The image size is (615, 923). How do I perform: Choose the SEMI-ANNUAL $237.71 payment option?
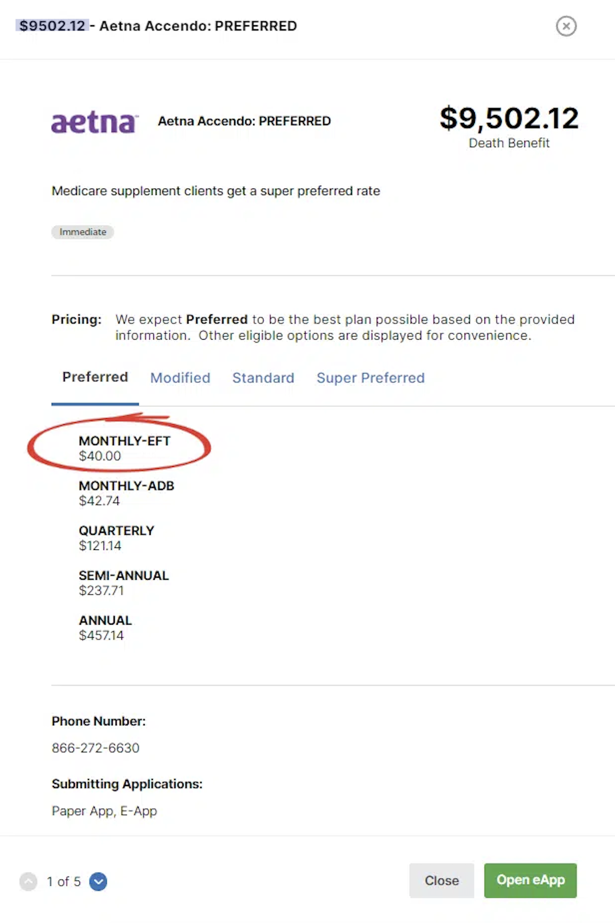pyautogui.click(x=124, y=583)
